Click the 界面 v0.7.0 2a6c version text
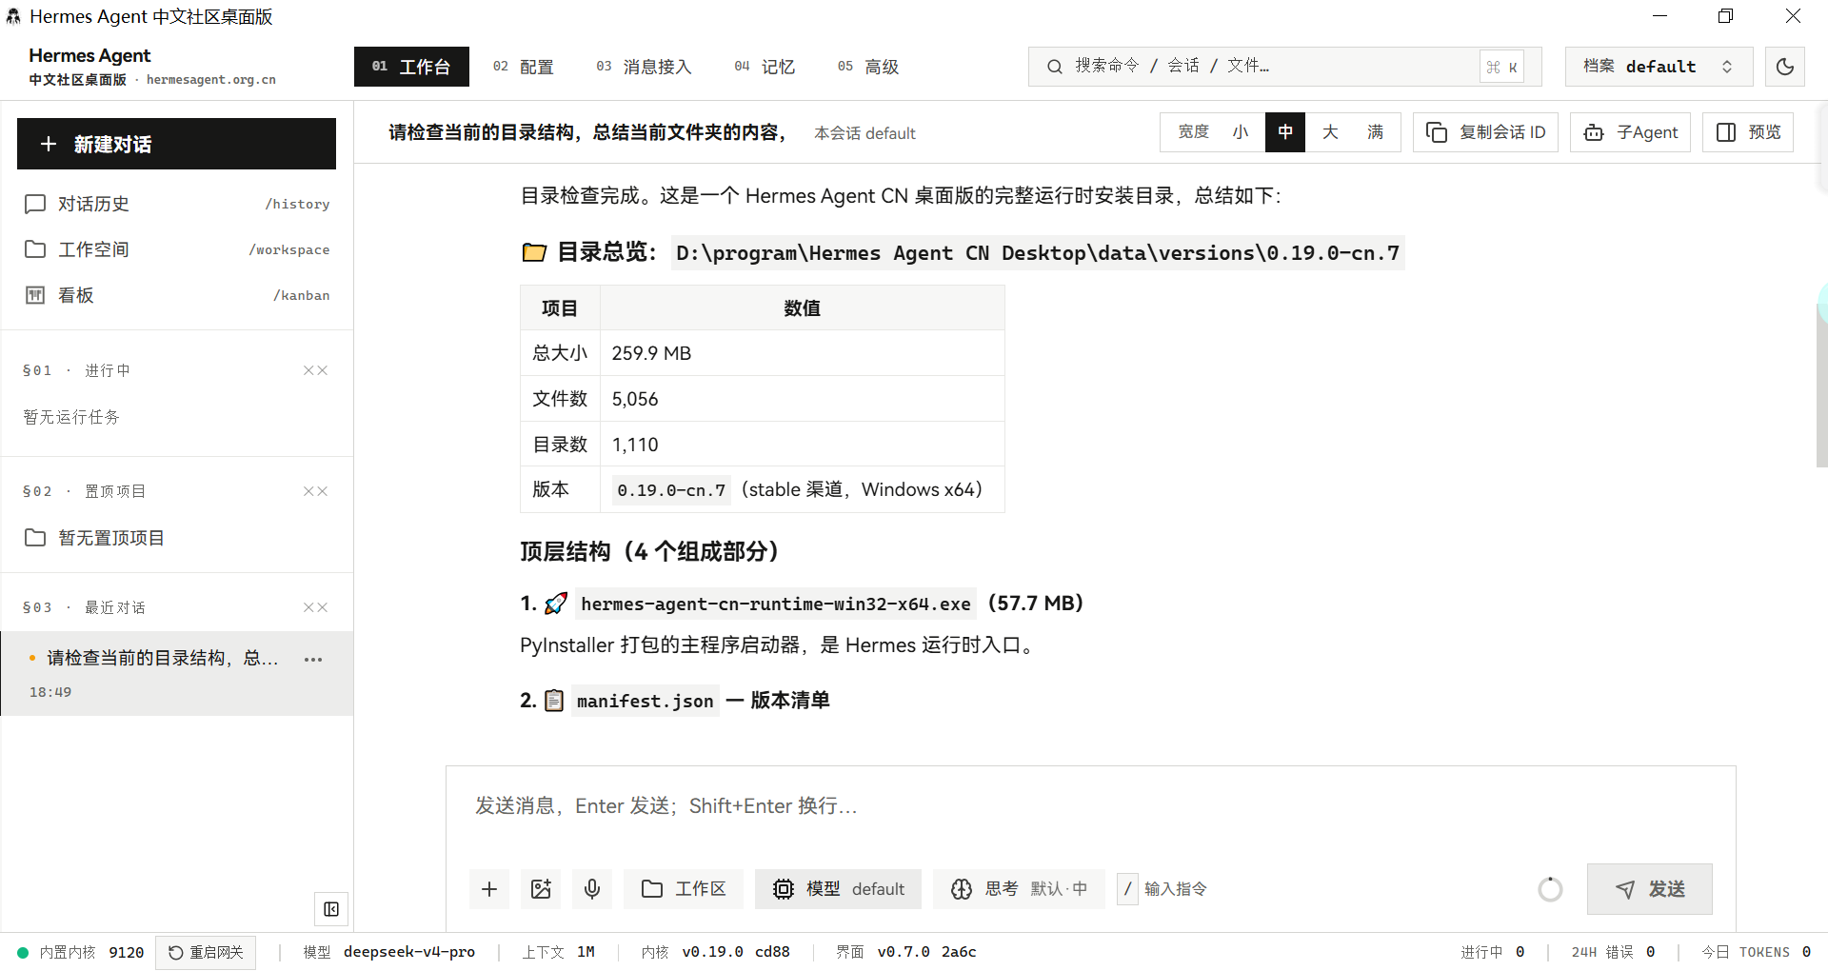Screen dimensions: 1828x971 906,952
